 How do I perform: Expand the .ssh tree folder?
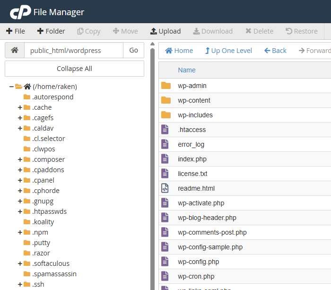pos(20,284)
